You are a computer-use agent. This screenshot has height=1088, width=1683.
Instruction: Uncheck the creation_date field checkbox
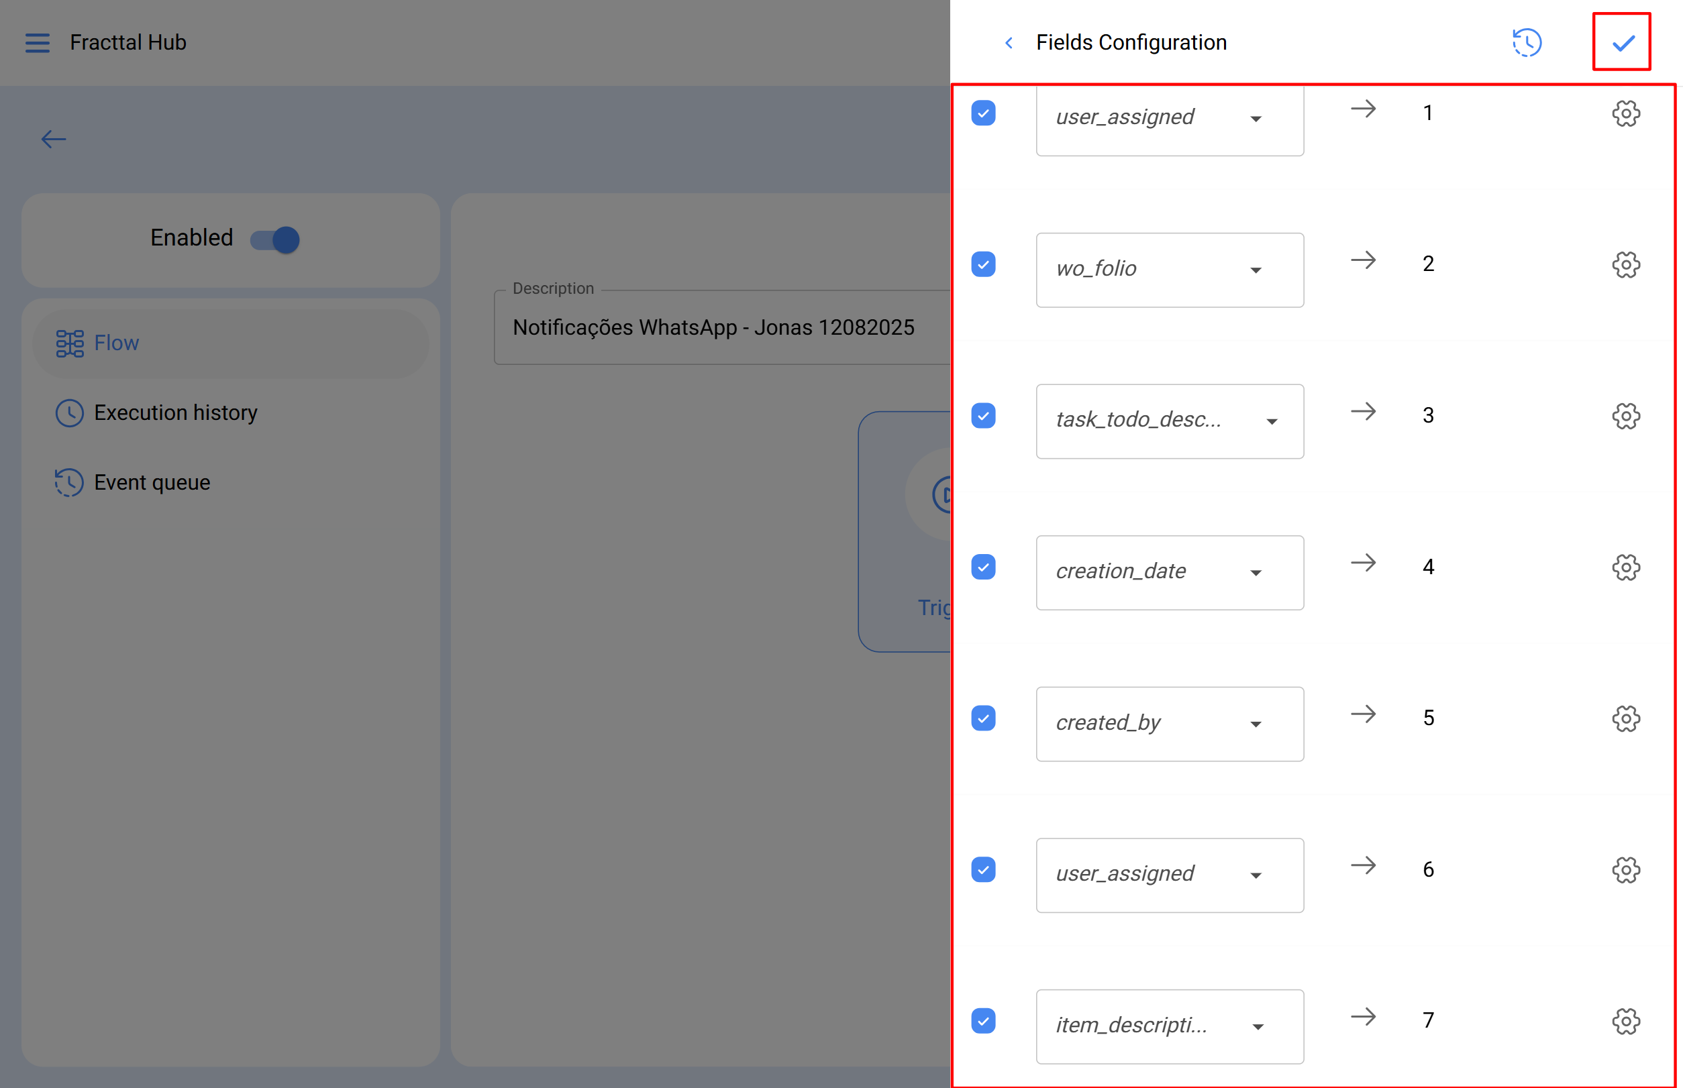pos(983,567)
